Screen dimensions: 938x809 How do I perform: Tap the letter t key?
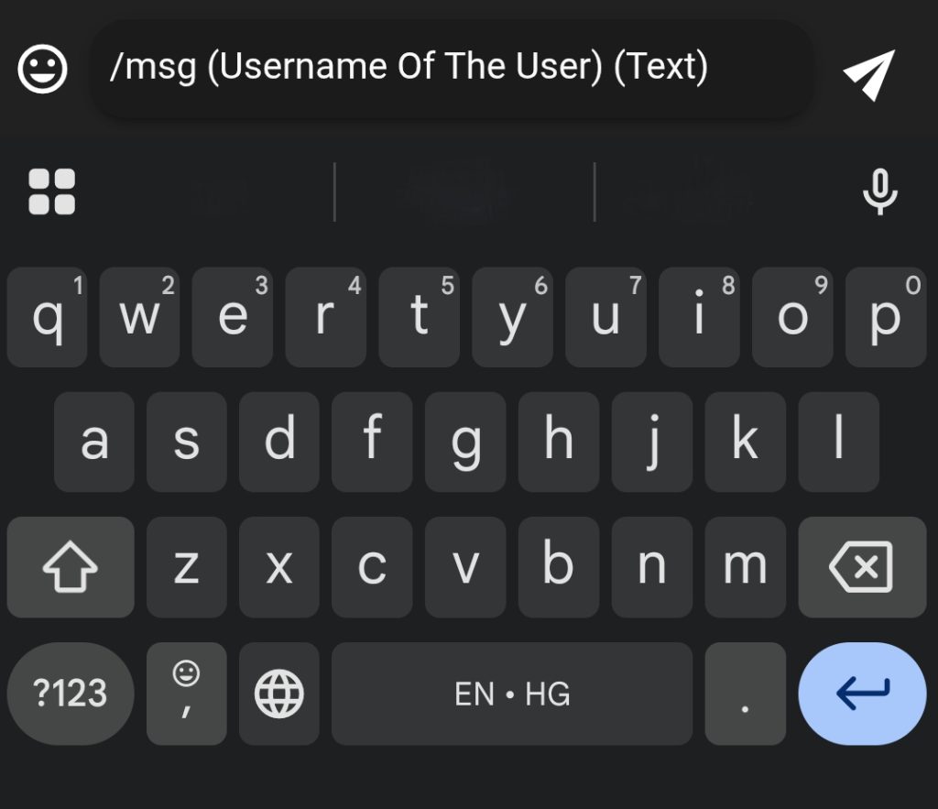(x=419, y=317)
